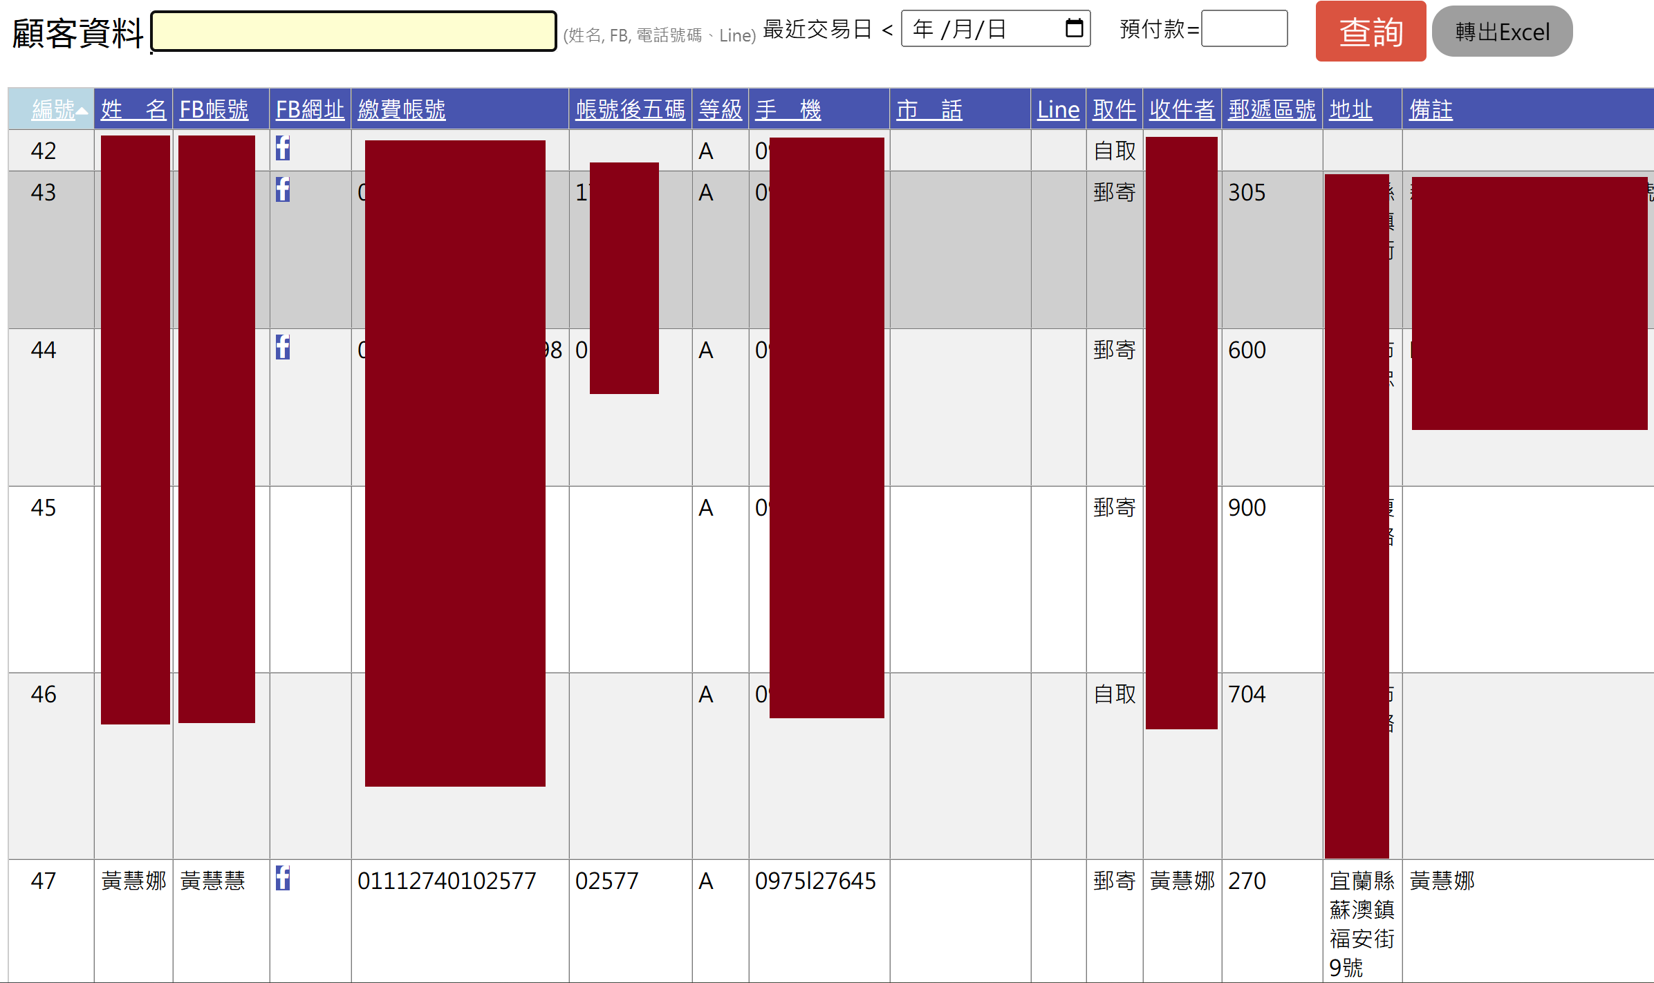This screenshot has width=1654, height=983.
Task: Sort by 郵遞區號 column header
Action: click(1272, 109)
